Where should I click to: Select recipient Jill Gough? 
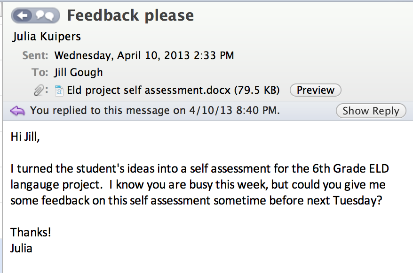click(x=78, y=73)
